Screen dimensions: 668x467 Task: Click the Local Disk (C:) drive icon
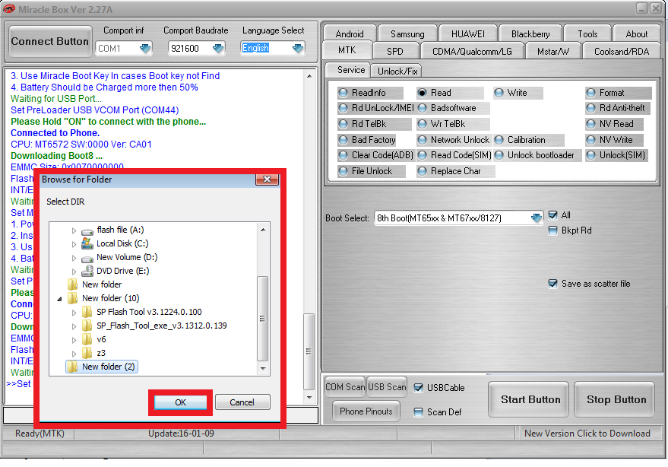point(87,243)
